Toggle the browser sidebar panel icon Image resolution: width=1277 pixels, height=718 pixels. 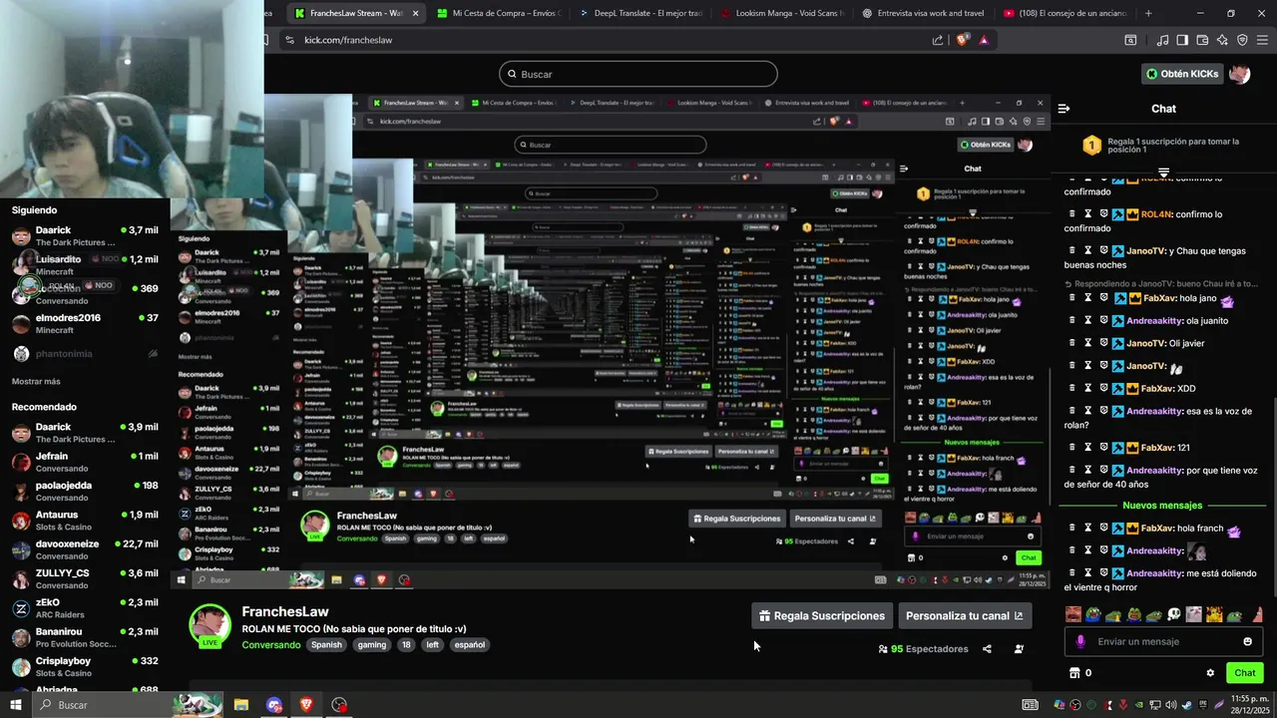(x=1182, y=40)
